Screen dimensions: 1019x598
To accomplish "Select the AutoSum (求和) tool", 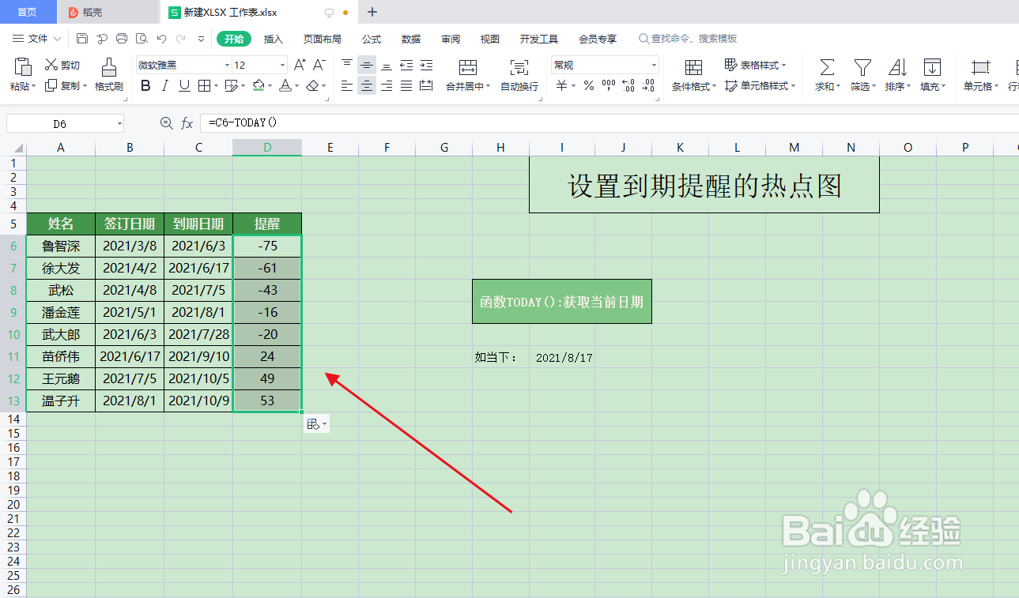I will click(x=825, y=75).
